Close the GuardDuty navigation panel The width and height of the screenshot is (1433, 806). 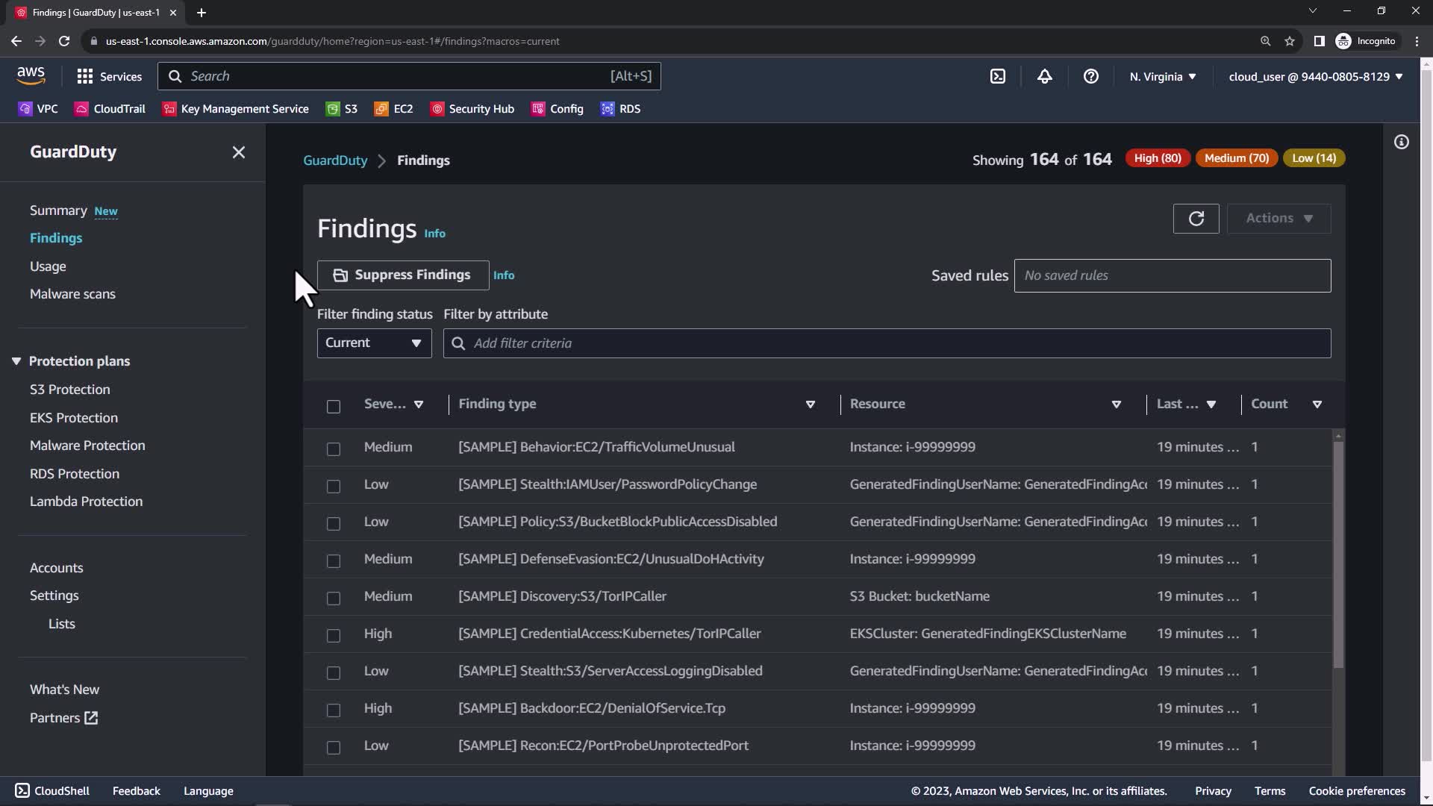(238, 152)
